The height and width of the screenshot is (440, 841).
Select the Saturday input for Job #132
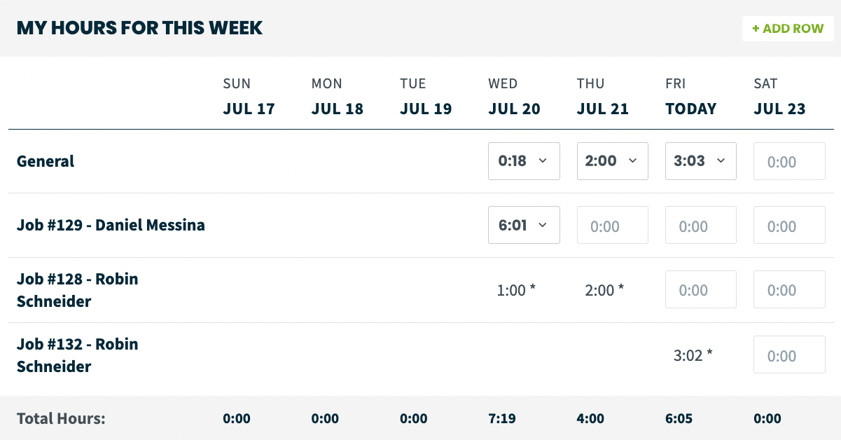789,355
